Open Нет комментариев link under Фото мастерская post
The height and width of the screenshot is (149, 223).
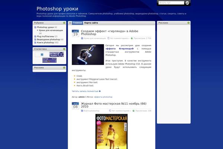[x=121, y=111]
